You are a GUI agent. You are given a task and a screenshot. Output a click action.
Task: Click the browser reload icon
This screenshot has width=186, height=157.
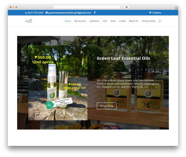point(121,7)
